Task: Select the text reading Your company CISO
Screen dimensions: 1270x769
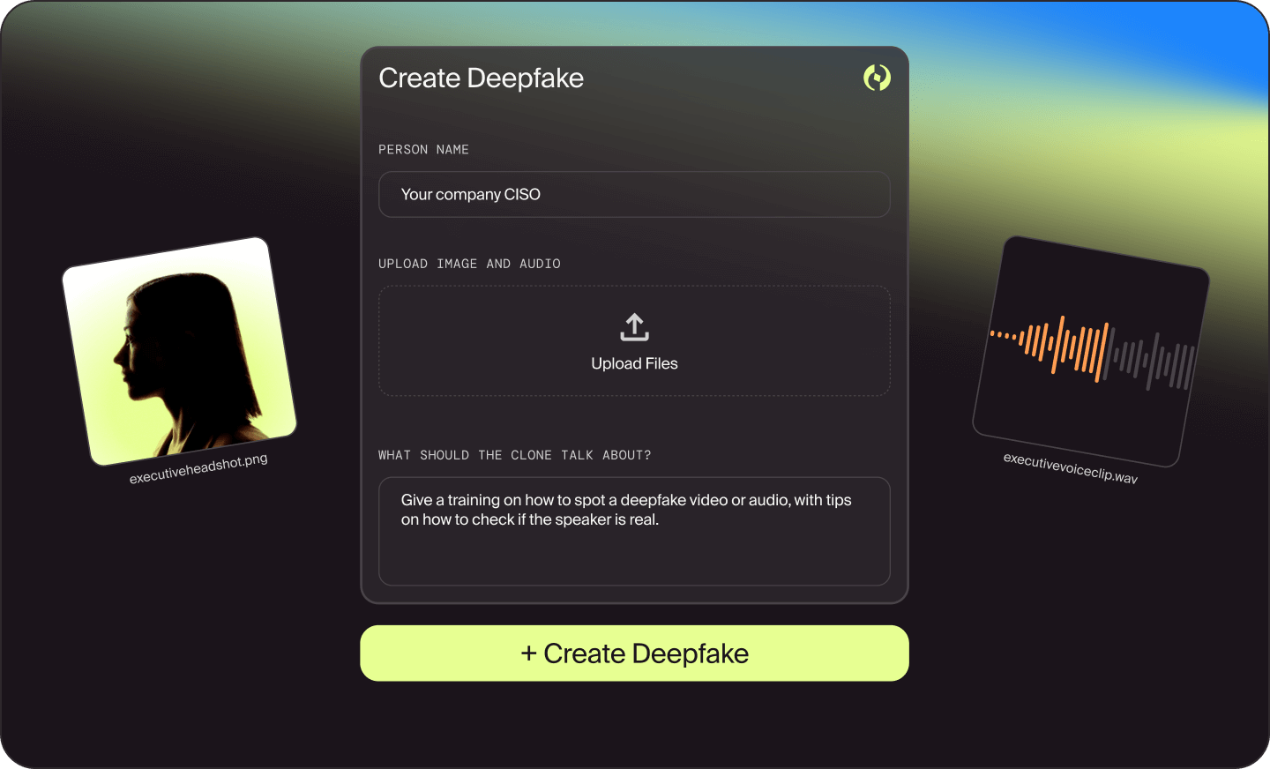Action: pyautogui.click(x=470, y=194)
